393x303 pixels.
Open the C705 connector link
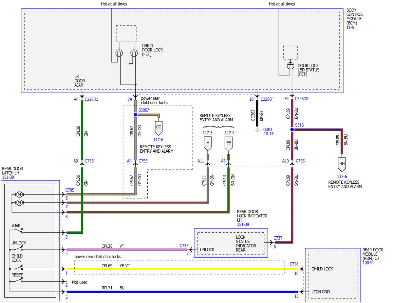(x=70, y=190)
